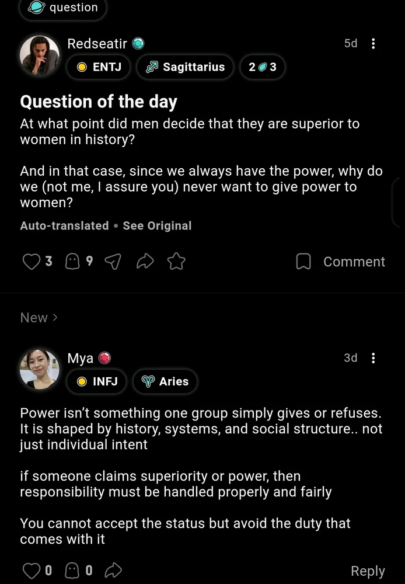
Task: Expand the New comment sorting option
Action: (39, 318)
